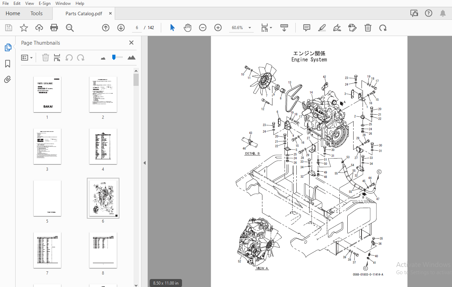Select page 6 thumbnail
The image size is (452, 287).
[x=103, y=198]
